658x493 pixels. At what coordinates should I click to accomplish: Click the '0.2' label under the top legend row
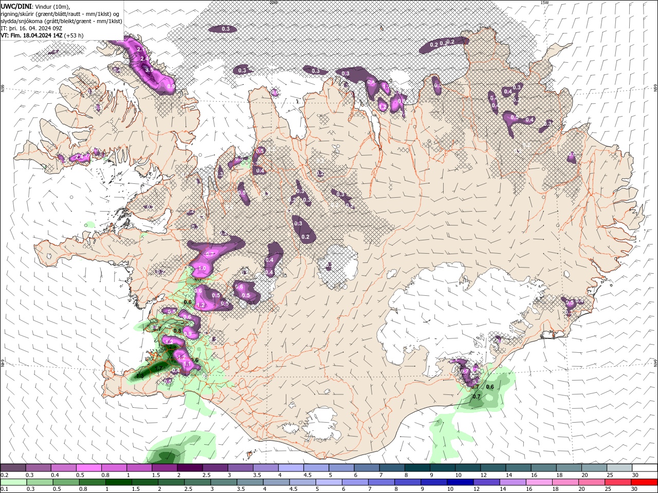point(4,475)
